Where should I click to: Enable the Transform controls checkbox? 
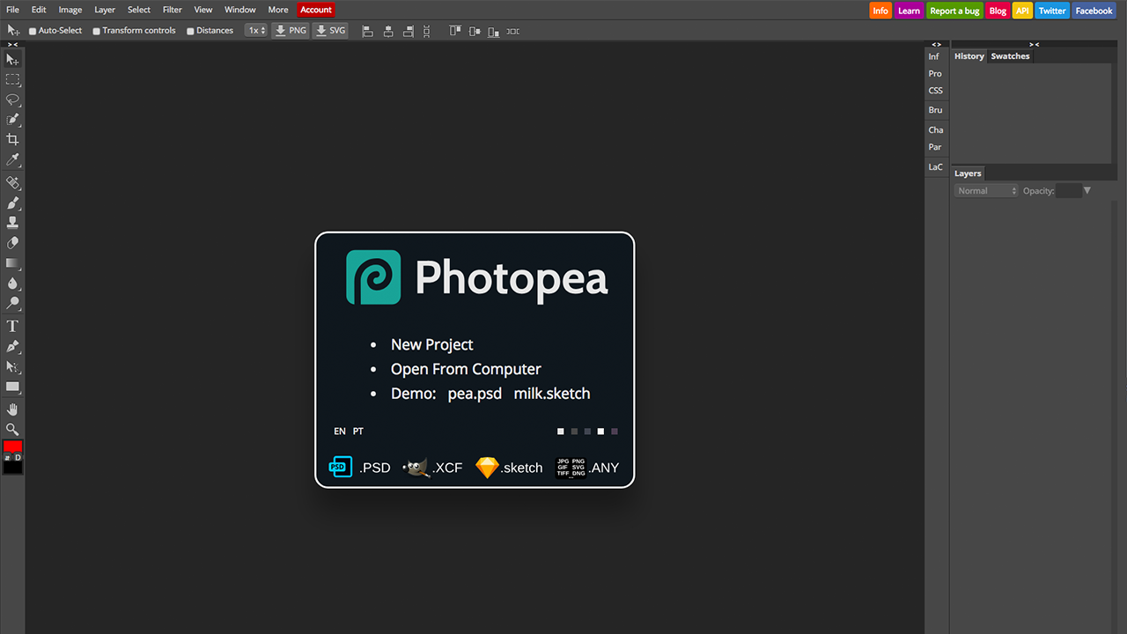(97, 31)
